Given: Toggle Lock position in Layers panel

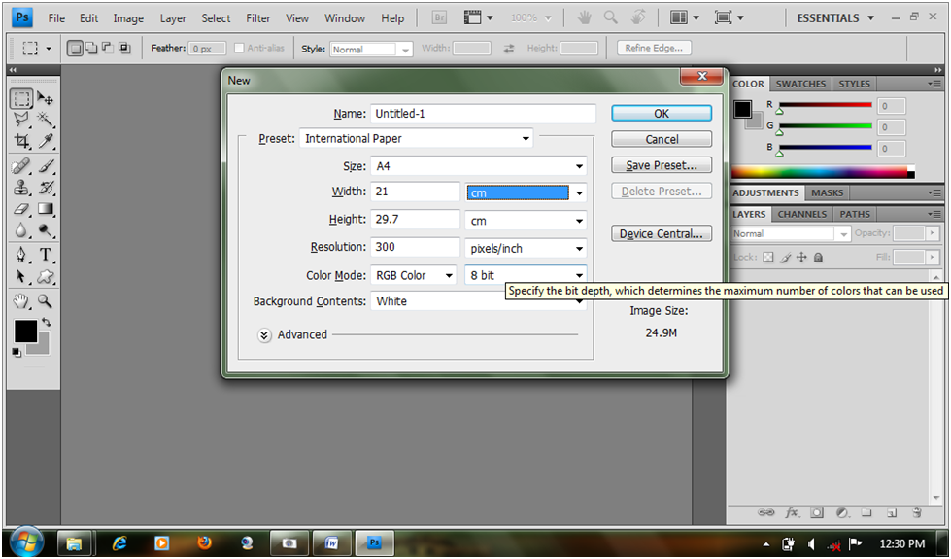Looking at the screenshot, I should point(801,258).
